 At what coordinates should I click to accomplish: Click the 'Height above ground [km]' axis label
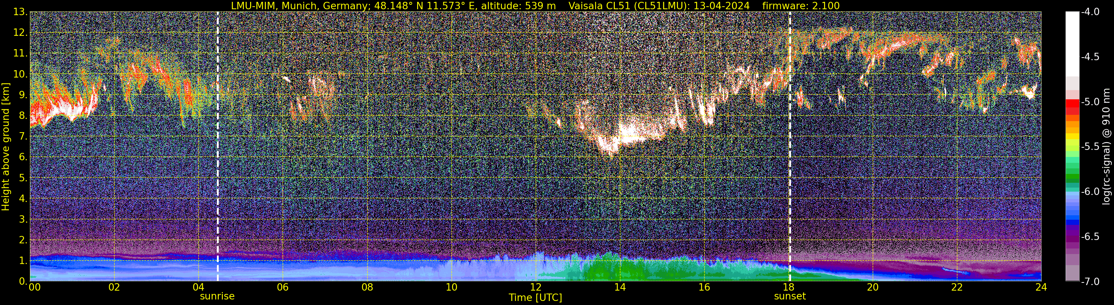click(x=6, y=147)
